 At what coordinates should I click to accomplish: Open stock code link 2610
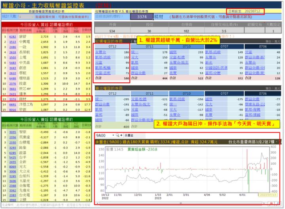click(x=13, y=73)
